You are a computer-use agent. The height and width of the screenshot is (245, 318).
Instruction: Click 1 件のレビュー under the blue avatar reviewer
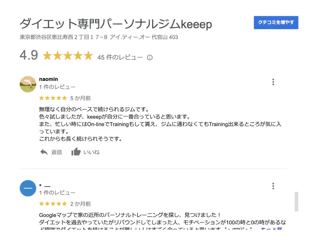(57, 192)
